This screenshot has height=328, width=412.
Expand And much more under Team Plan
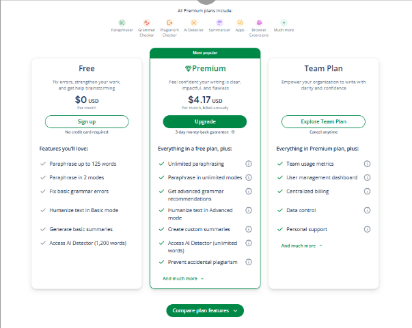[301, 245]
